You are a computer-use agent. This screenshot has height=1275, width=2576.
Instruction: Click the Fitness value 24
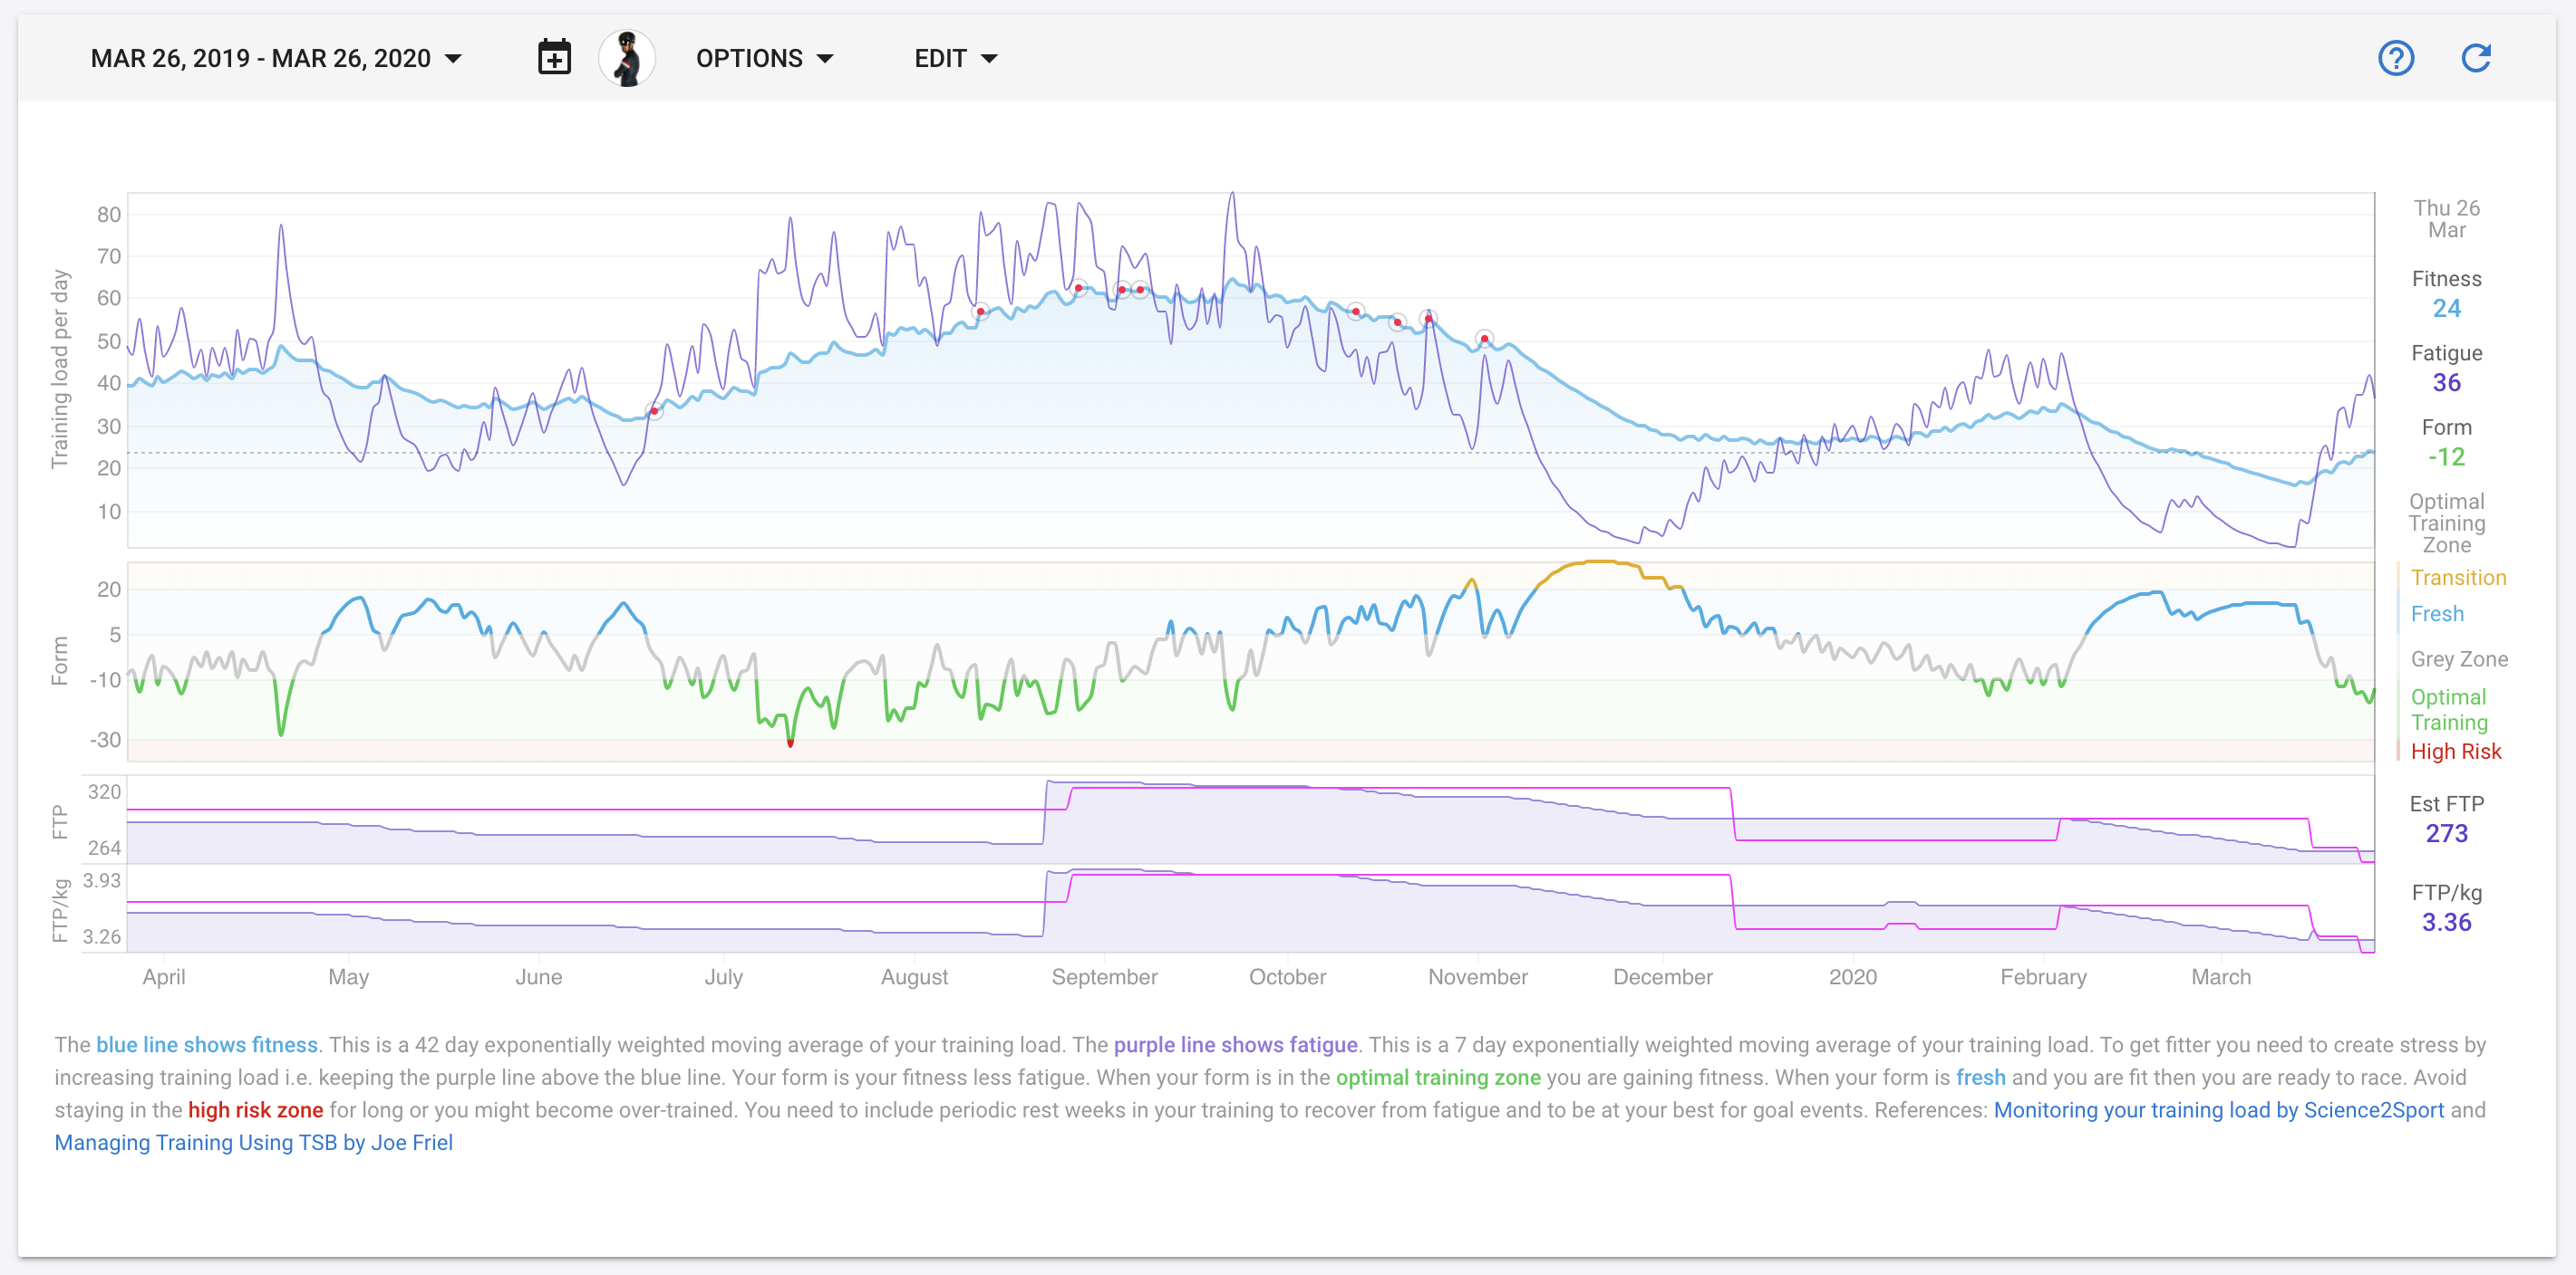click(x=2446, y=309)
